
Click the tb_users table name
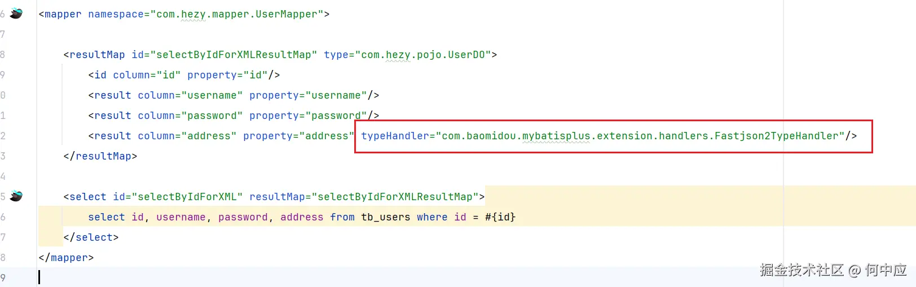click(386, 217)
